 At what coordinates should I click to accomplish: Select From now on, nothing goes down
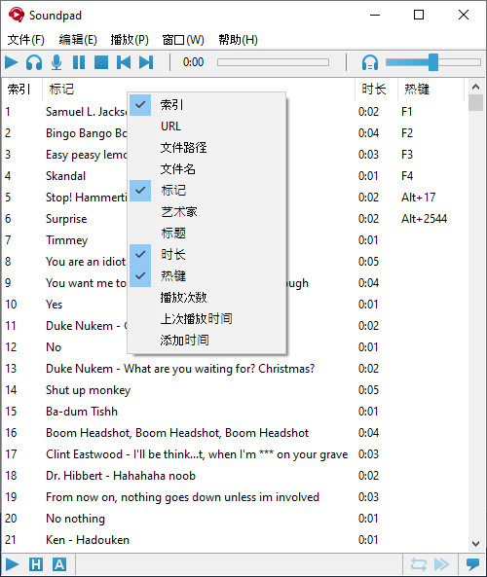click(x=234, y=497)
